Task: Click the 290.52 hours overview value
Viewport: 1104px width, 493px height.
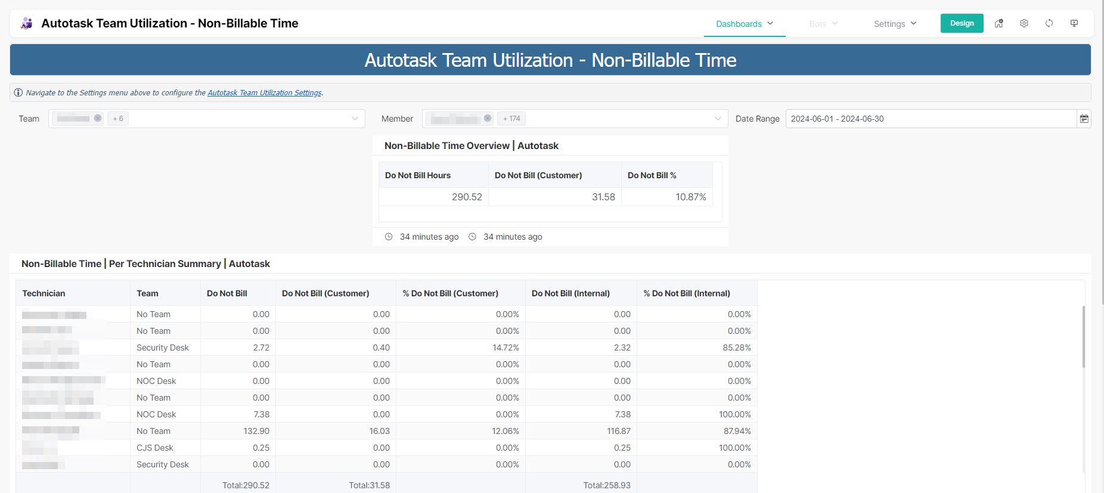Action: point(467,197)
